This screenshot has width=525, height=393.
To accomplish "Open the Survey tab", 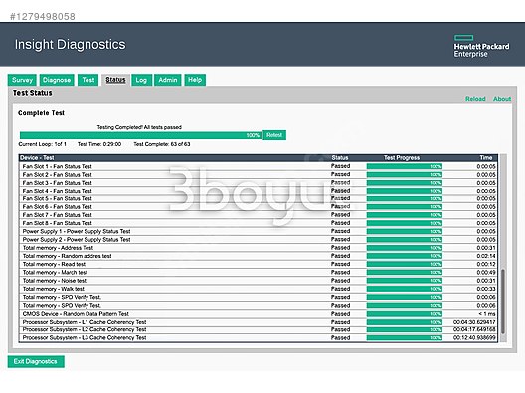I will (22, 80).
